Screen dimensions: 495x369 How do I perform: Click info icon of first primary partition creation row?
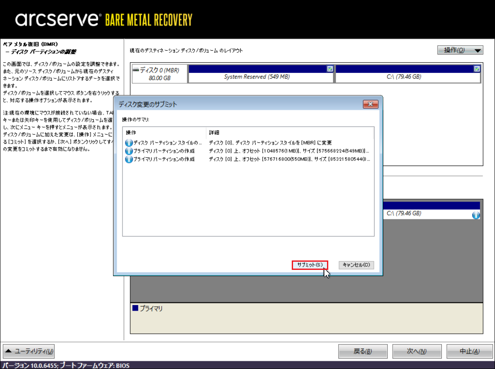click(129, 151)
